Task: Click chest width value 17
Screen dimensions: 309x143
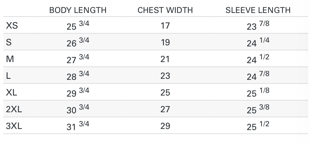Action: (x=165, y=26)
